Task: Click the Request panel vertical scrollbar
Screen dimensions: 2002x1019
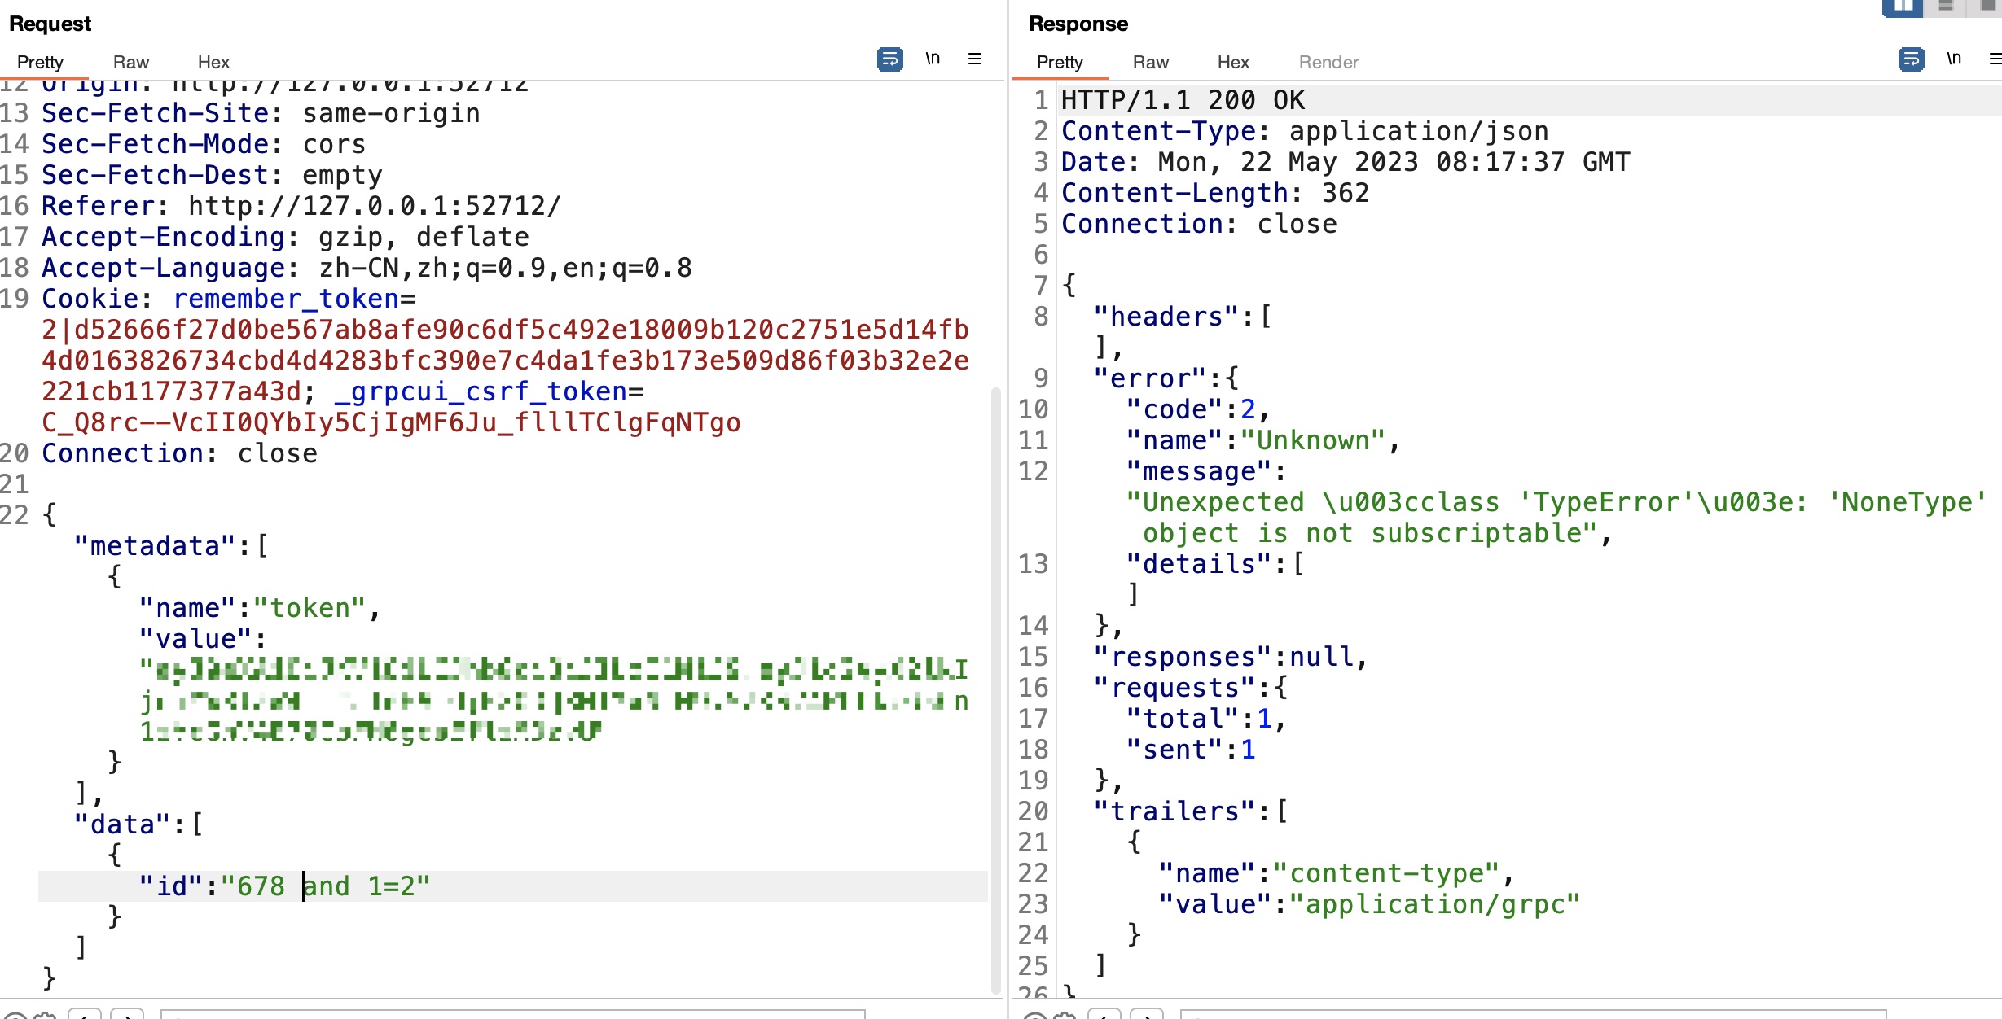Action: [x=995, y=692]
